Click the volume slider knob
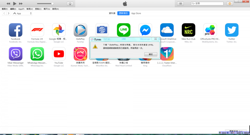 pyautogui.click(x=52, y=4)
